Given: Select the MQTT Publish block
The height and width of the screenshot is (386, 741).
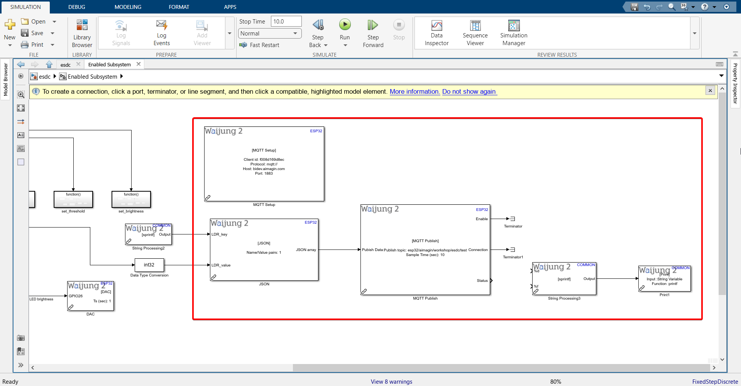Looking at the screenshot, I should click(425, 250).
